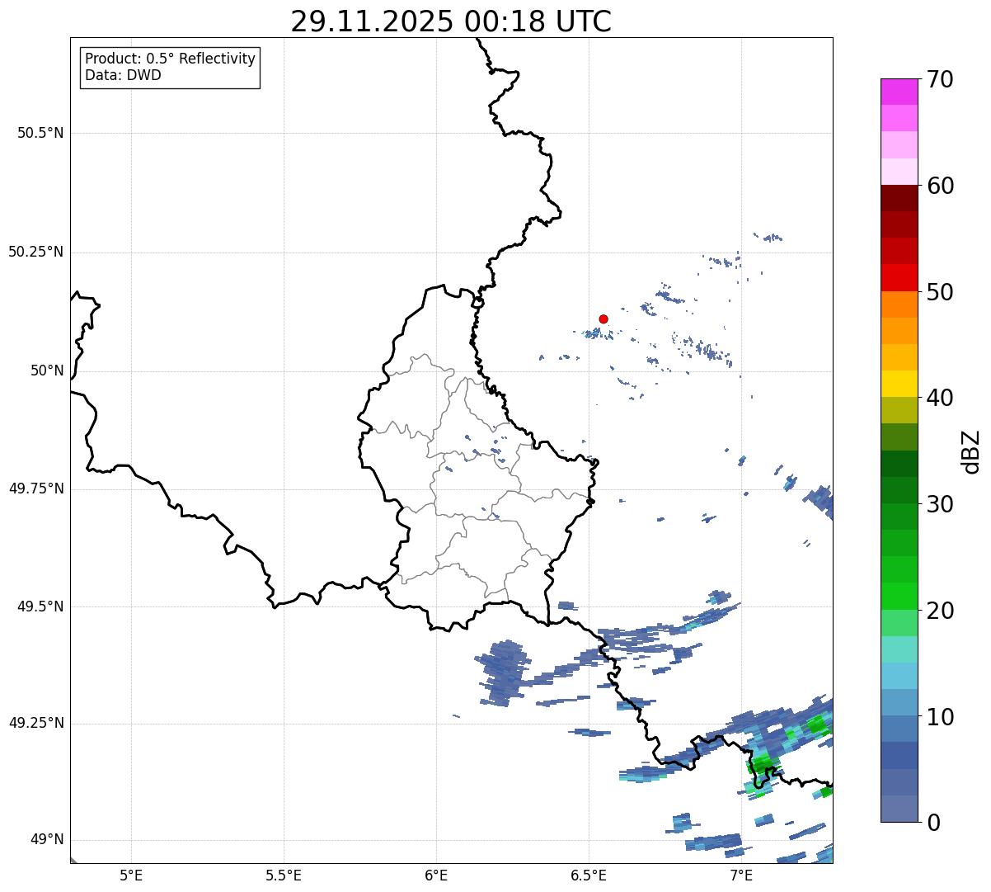Screen dimensions: 991x892
Task: Select the 6°E longitude tick label
Action: (x=436, y=875)
